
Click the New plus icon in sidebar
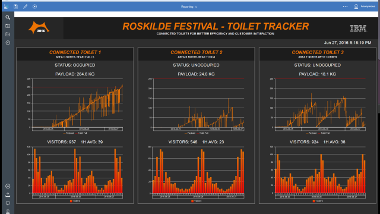coord(8,186)
